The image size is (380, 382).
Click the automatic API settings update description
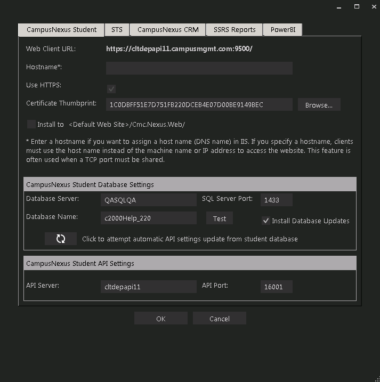pyautogui.click(x=190, y=239)
